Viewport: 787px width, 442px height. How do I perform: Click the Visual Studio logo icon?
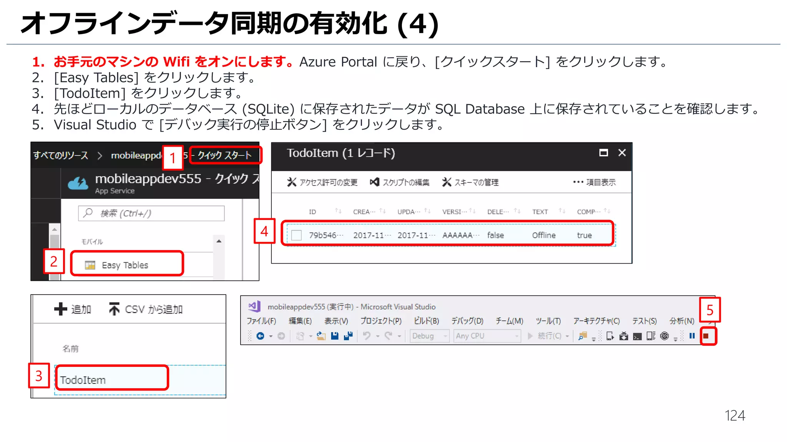[x=254, y=306]
